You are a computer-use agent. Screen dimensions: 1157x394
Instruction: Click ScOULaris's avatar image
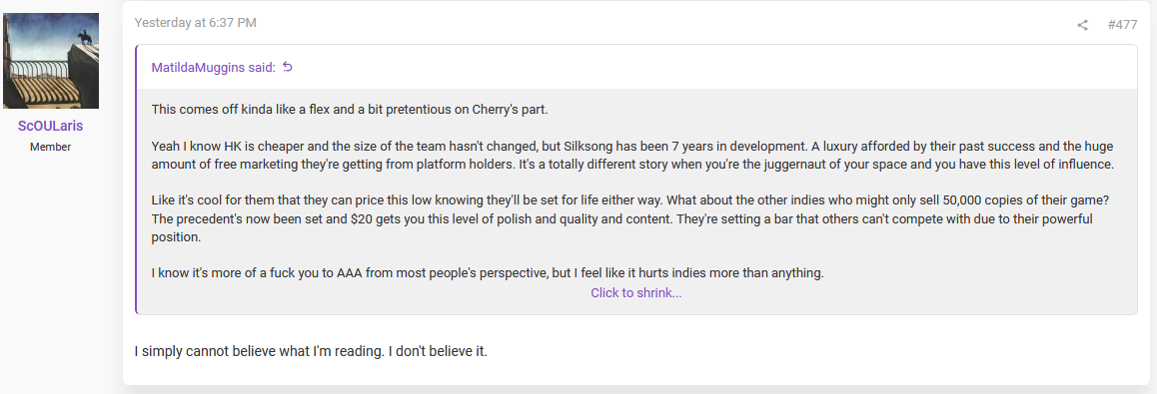point(51,61)
